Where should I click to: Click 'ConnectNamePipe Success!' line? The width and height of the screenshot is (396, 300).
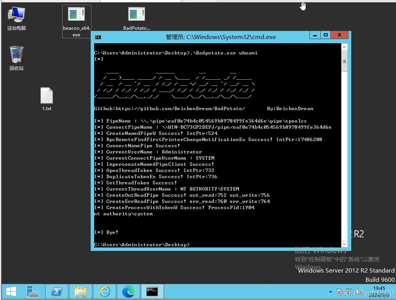point(137,146)
